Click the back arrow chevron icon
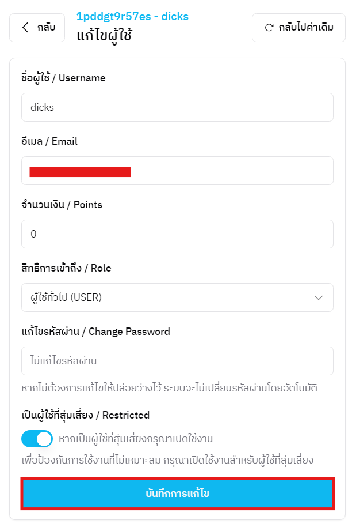The width and height of the screenshot is (356, 531). (25, 27)
